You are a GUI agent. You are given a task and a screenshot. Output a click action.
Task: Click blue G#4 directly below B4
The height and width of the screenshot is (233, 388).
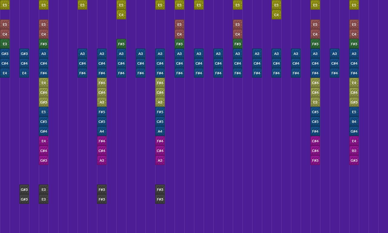click(354, 131)
